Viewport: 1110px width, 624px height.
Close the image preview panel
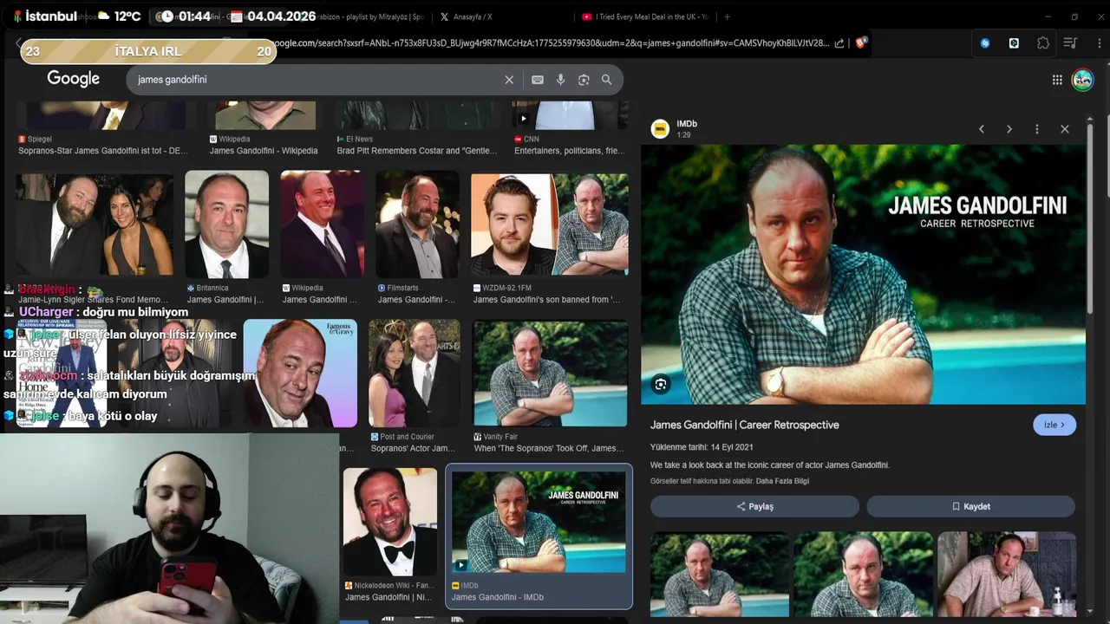(x=1065, y=129)
